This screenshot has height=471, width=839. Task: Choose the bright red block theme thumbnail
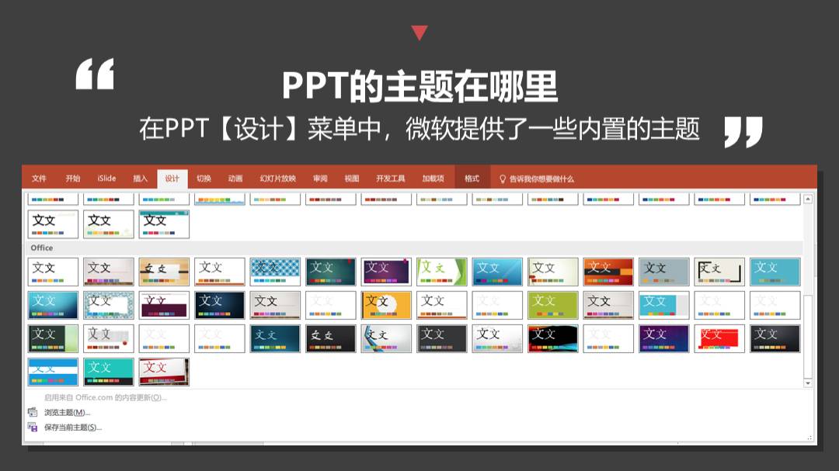[719, 338]
